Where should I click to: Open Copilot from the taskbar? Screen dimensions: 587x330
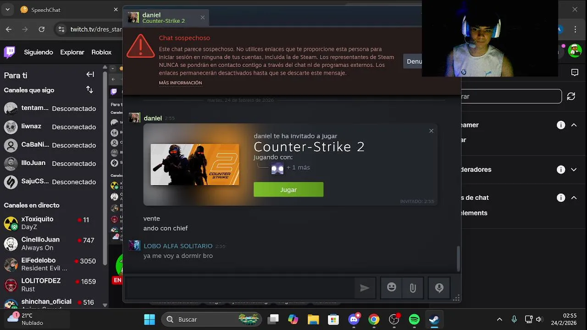point(293,319)
